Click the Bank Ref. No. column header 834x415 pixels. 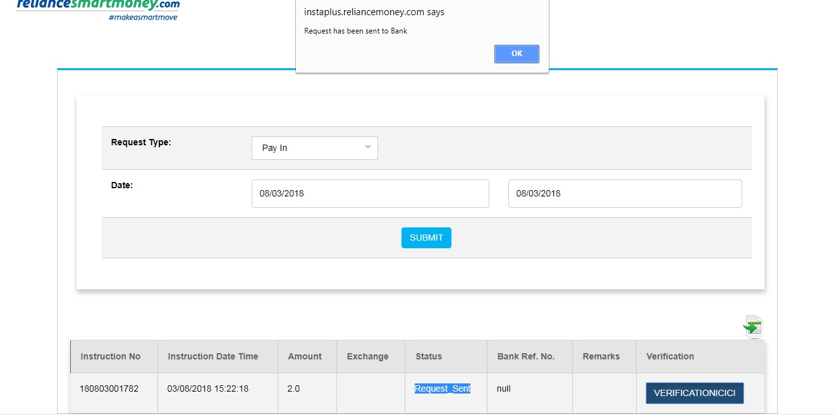(525, 356)
